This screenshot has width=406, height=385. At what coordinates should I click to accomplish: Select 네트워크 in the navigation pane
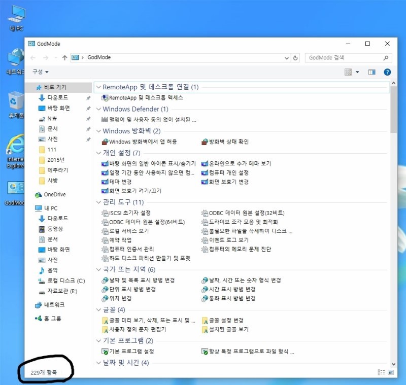50,305
